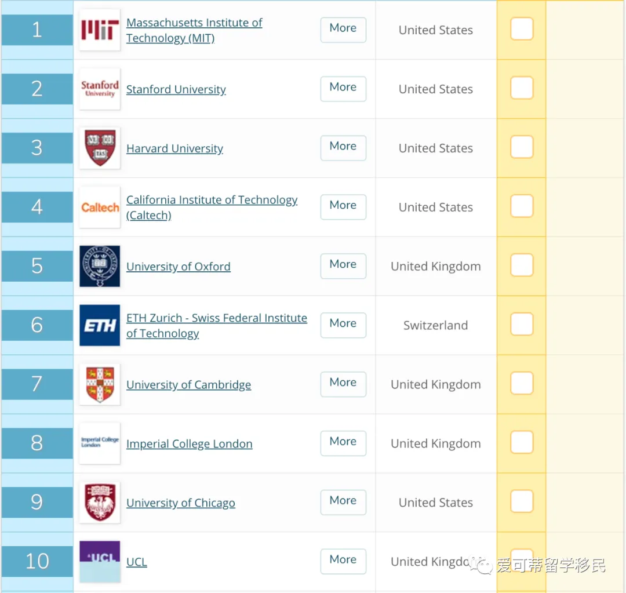The width and height of the screenshot is (626, 593).
Task: Click the rank 4 number cell
Action: coord(37,208)
